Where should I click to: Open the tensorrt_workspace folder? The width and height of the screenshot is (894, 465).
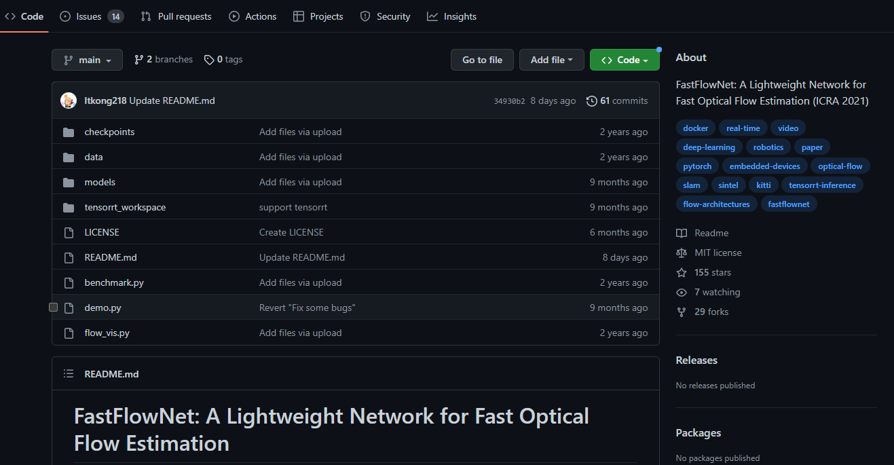click(125, 207)
